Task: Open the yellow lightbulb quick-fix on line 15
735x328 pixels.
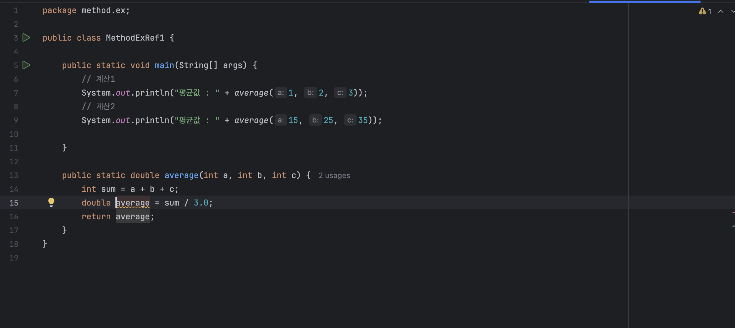Action: [51, 202]
